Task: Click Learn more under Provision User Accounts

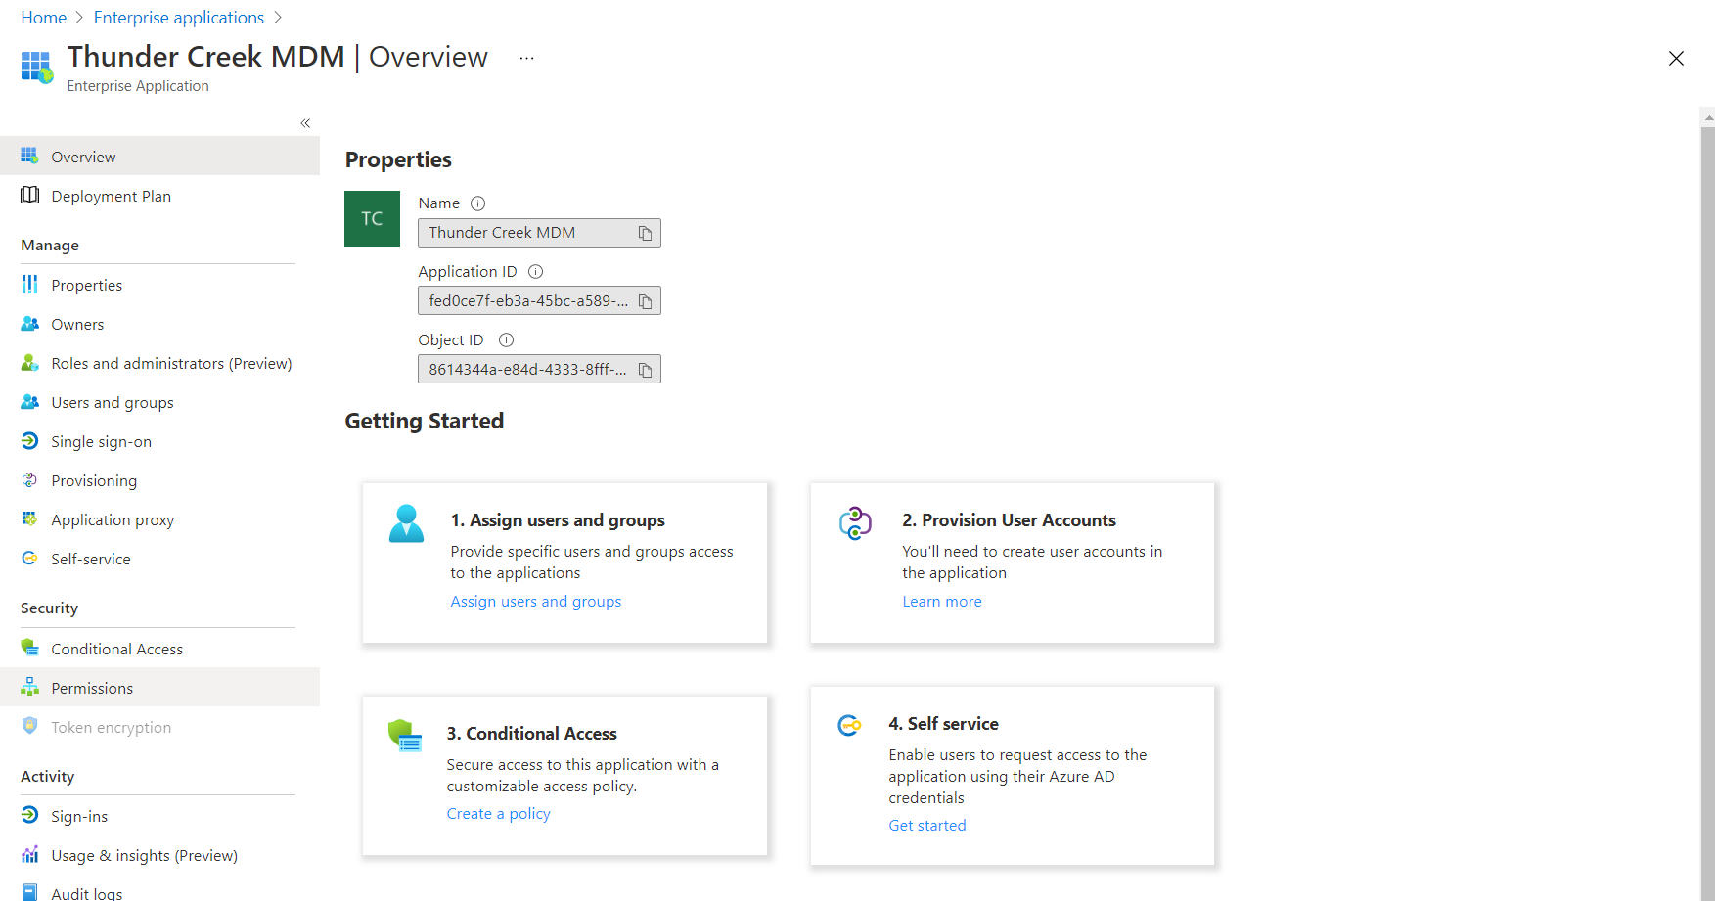Action: pos(941,602)
